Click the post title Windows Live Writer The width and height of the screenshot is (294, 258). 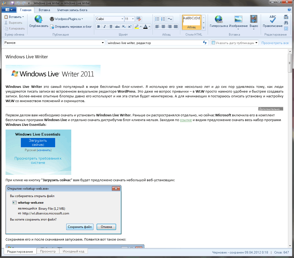pyautogui.click(x=27, y=57)
